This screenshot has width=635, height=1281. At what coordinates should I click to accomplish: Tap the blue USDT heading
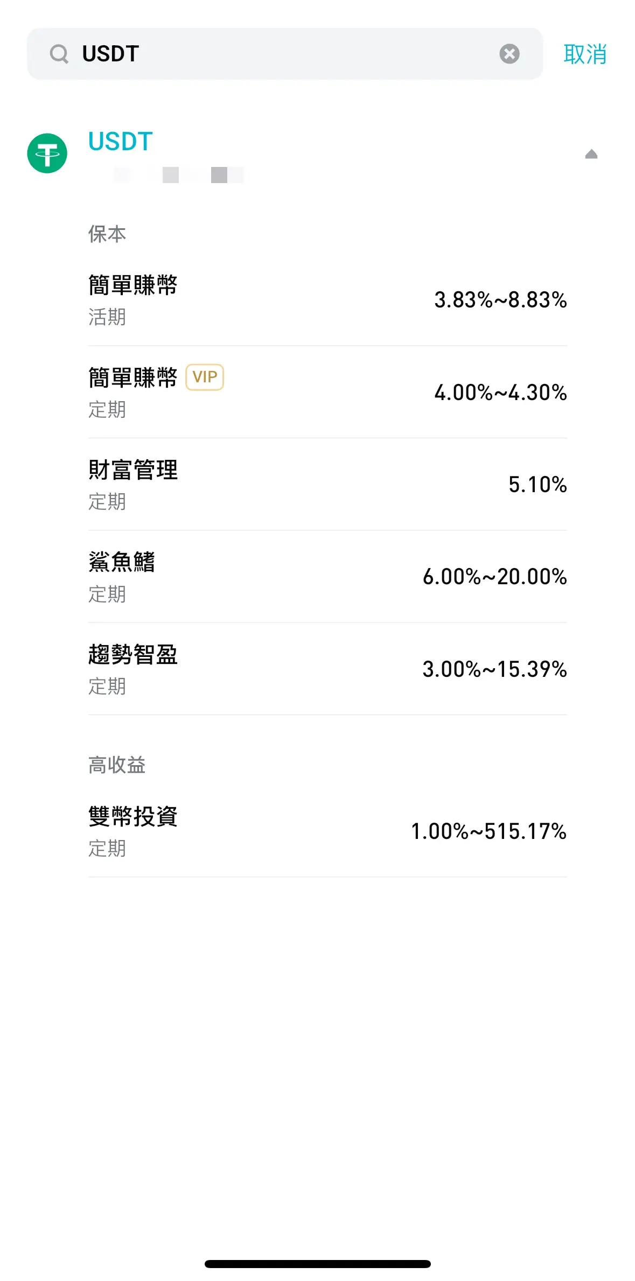121,142
